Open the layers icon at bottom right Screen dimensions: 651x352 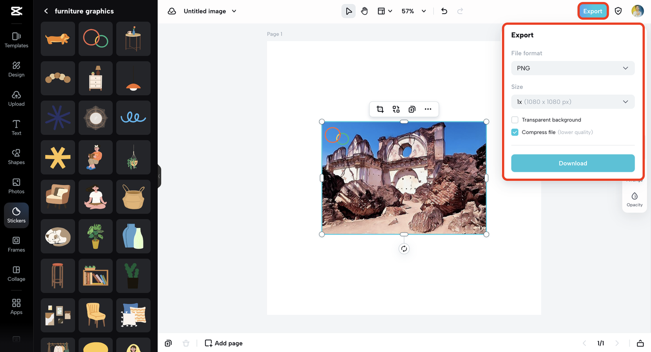(640, 343)
